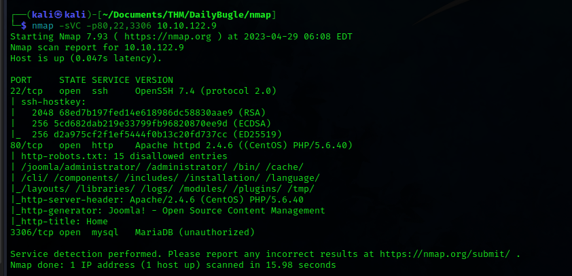Click the -sVC flag in the command
This screenshot has width=572, height=276.
point(73,25)
